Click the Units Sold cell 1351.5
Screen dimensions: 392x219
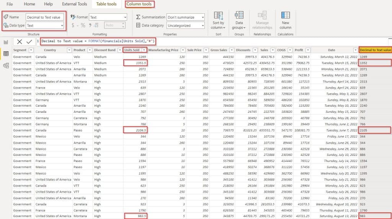[135, 63]
